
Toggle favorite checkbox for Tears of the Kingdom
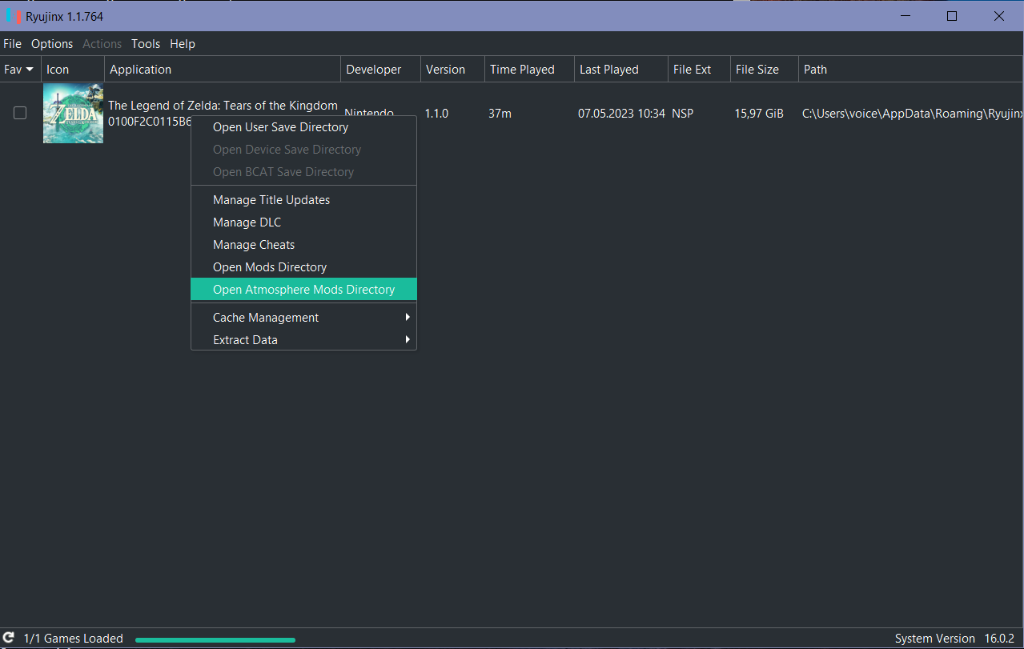coord(20,114)
